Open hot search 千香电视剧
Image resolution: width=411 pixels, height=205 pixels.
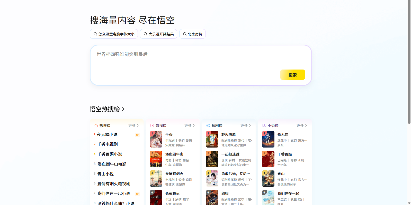(107, 144)
